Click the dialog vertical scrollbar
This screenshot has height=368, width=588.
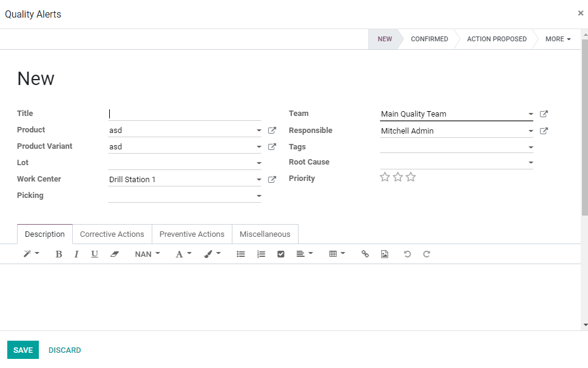pos(584,127)
